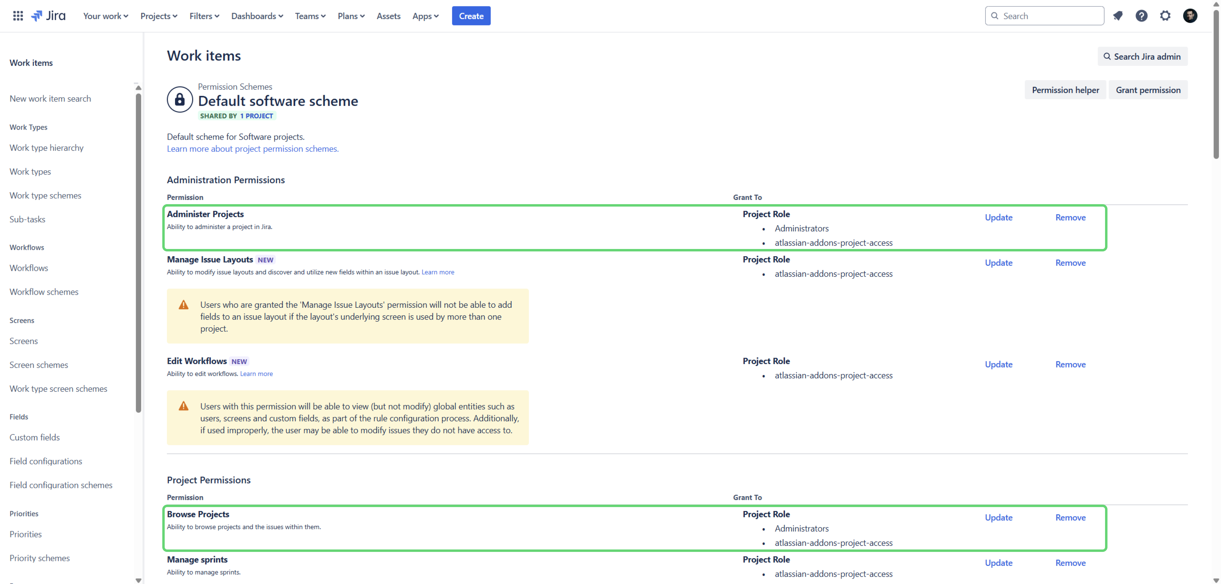Open the Permission helper

1065,90
